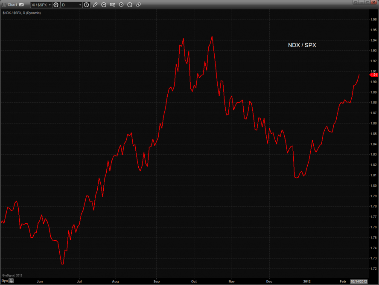
Task: Open the D interval dropdown arrow
Action: 80,5
